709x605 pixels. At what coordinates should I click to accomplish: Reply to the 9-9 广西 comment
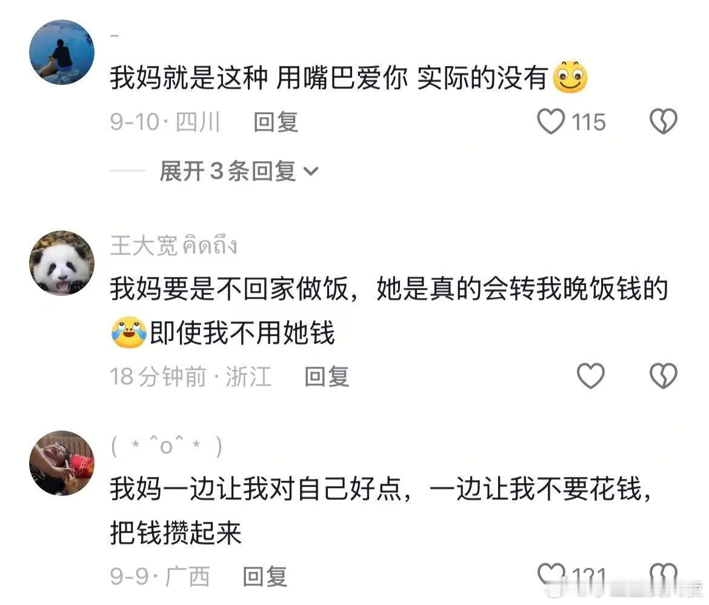coord(265,577)
